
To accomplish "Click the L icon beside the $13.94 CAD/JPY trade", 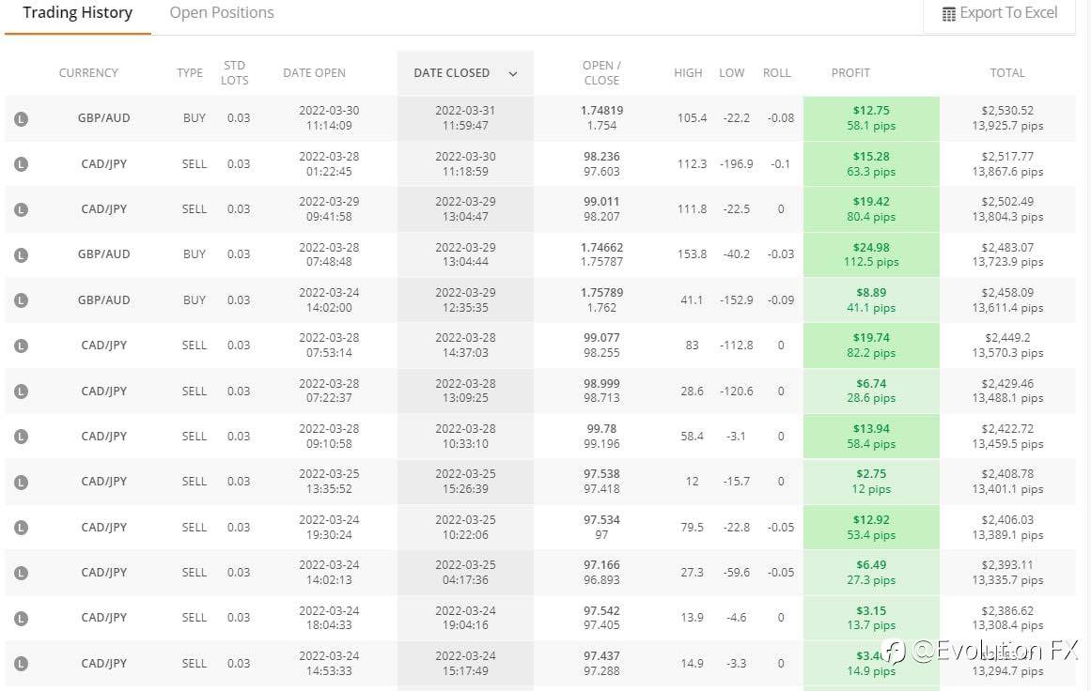I will pos(22,436).
